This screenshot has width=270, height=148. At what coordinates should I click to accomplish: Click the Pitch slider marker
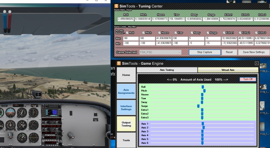coord(204,91)
